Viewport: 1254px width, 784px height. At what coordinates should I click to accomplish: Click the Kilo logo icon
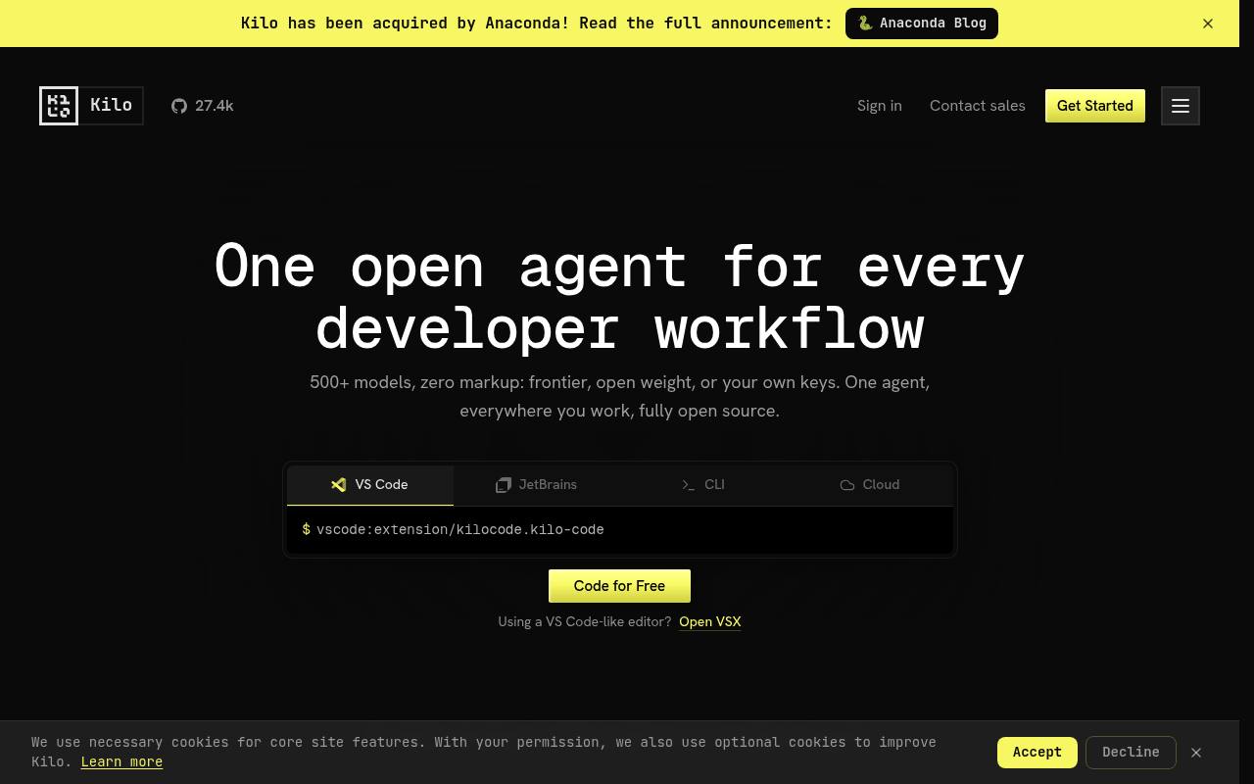pos(59,106)
